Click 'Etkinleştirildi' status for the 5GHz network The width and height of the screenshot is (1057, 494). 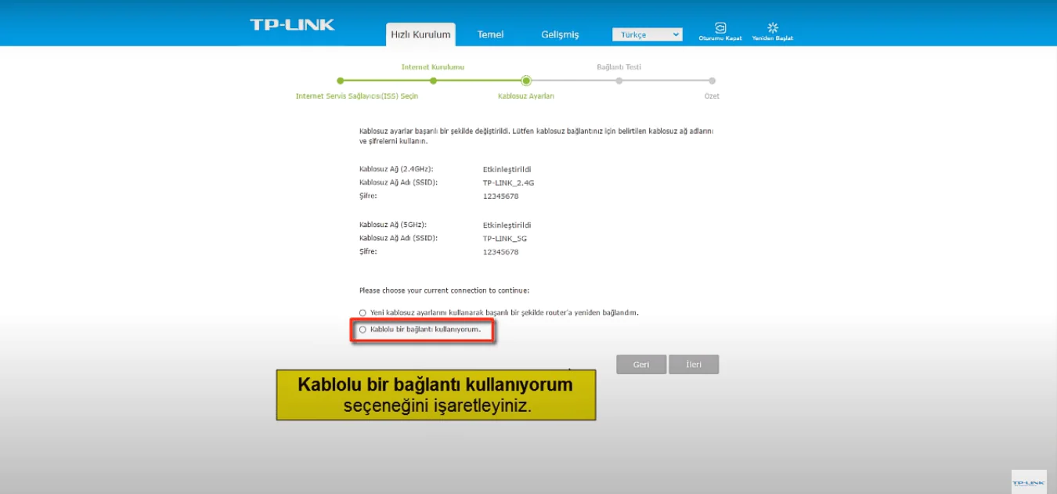507,224
